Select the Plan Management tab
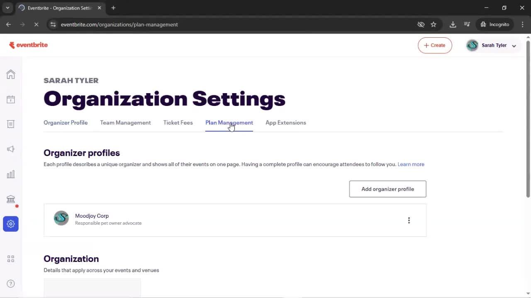This screenshot has width=531, height=298. point(229,123)
